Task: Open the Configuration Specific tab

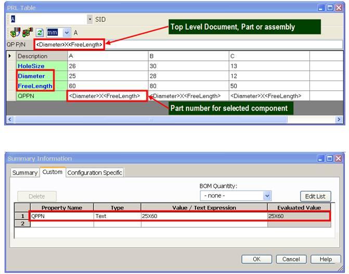Action: click(95, 172)
